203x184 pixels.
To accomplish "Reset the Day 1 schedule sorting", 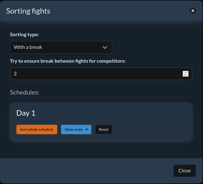I will (x=103, y=129).
